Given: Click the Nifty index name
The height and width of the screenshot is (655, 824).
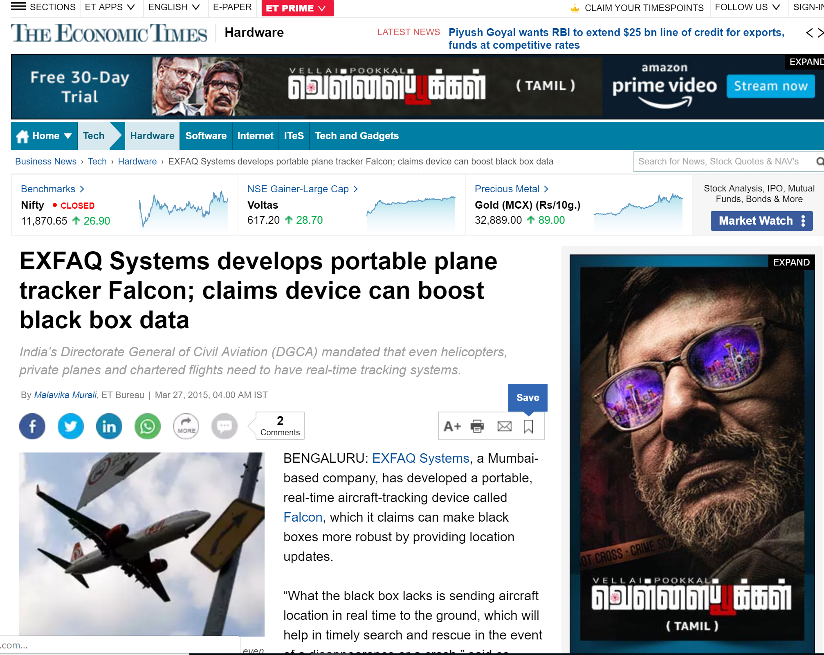Looking at the screenshot, I should (33, 205).
